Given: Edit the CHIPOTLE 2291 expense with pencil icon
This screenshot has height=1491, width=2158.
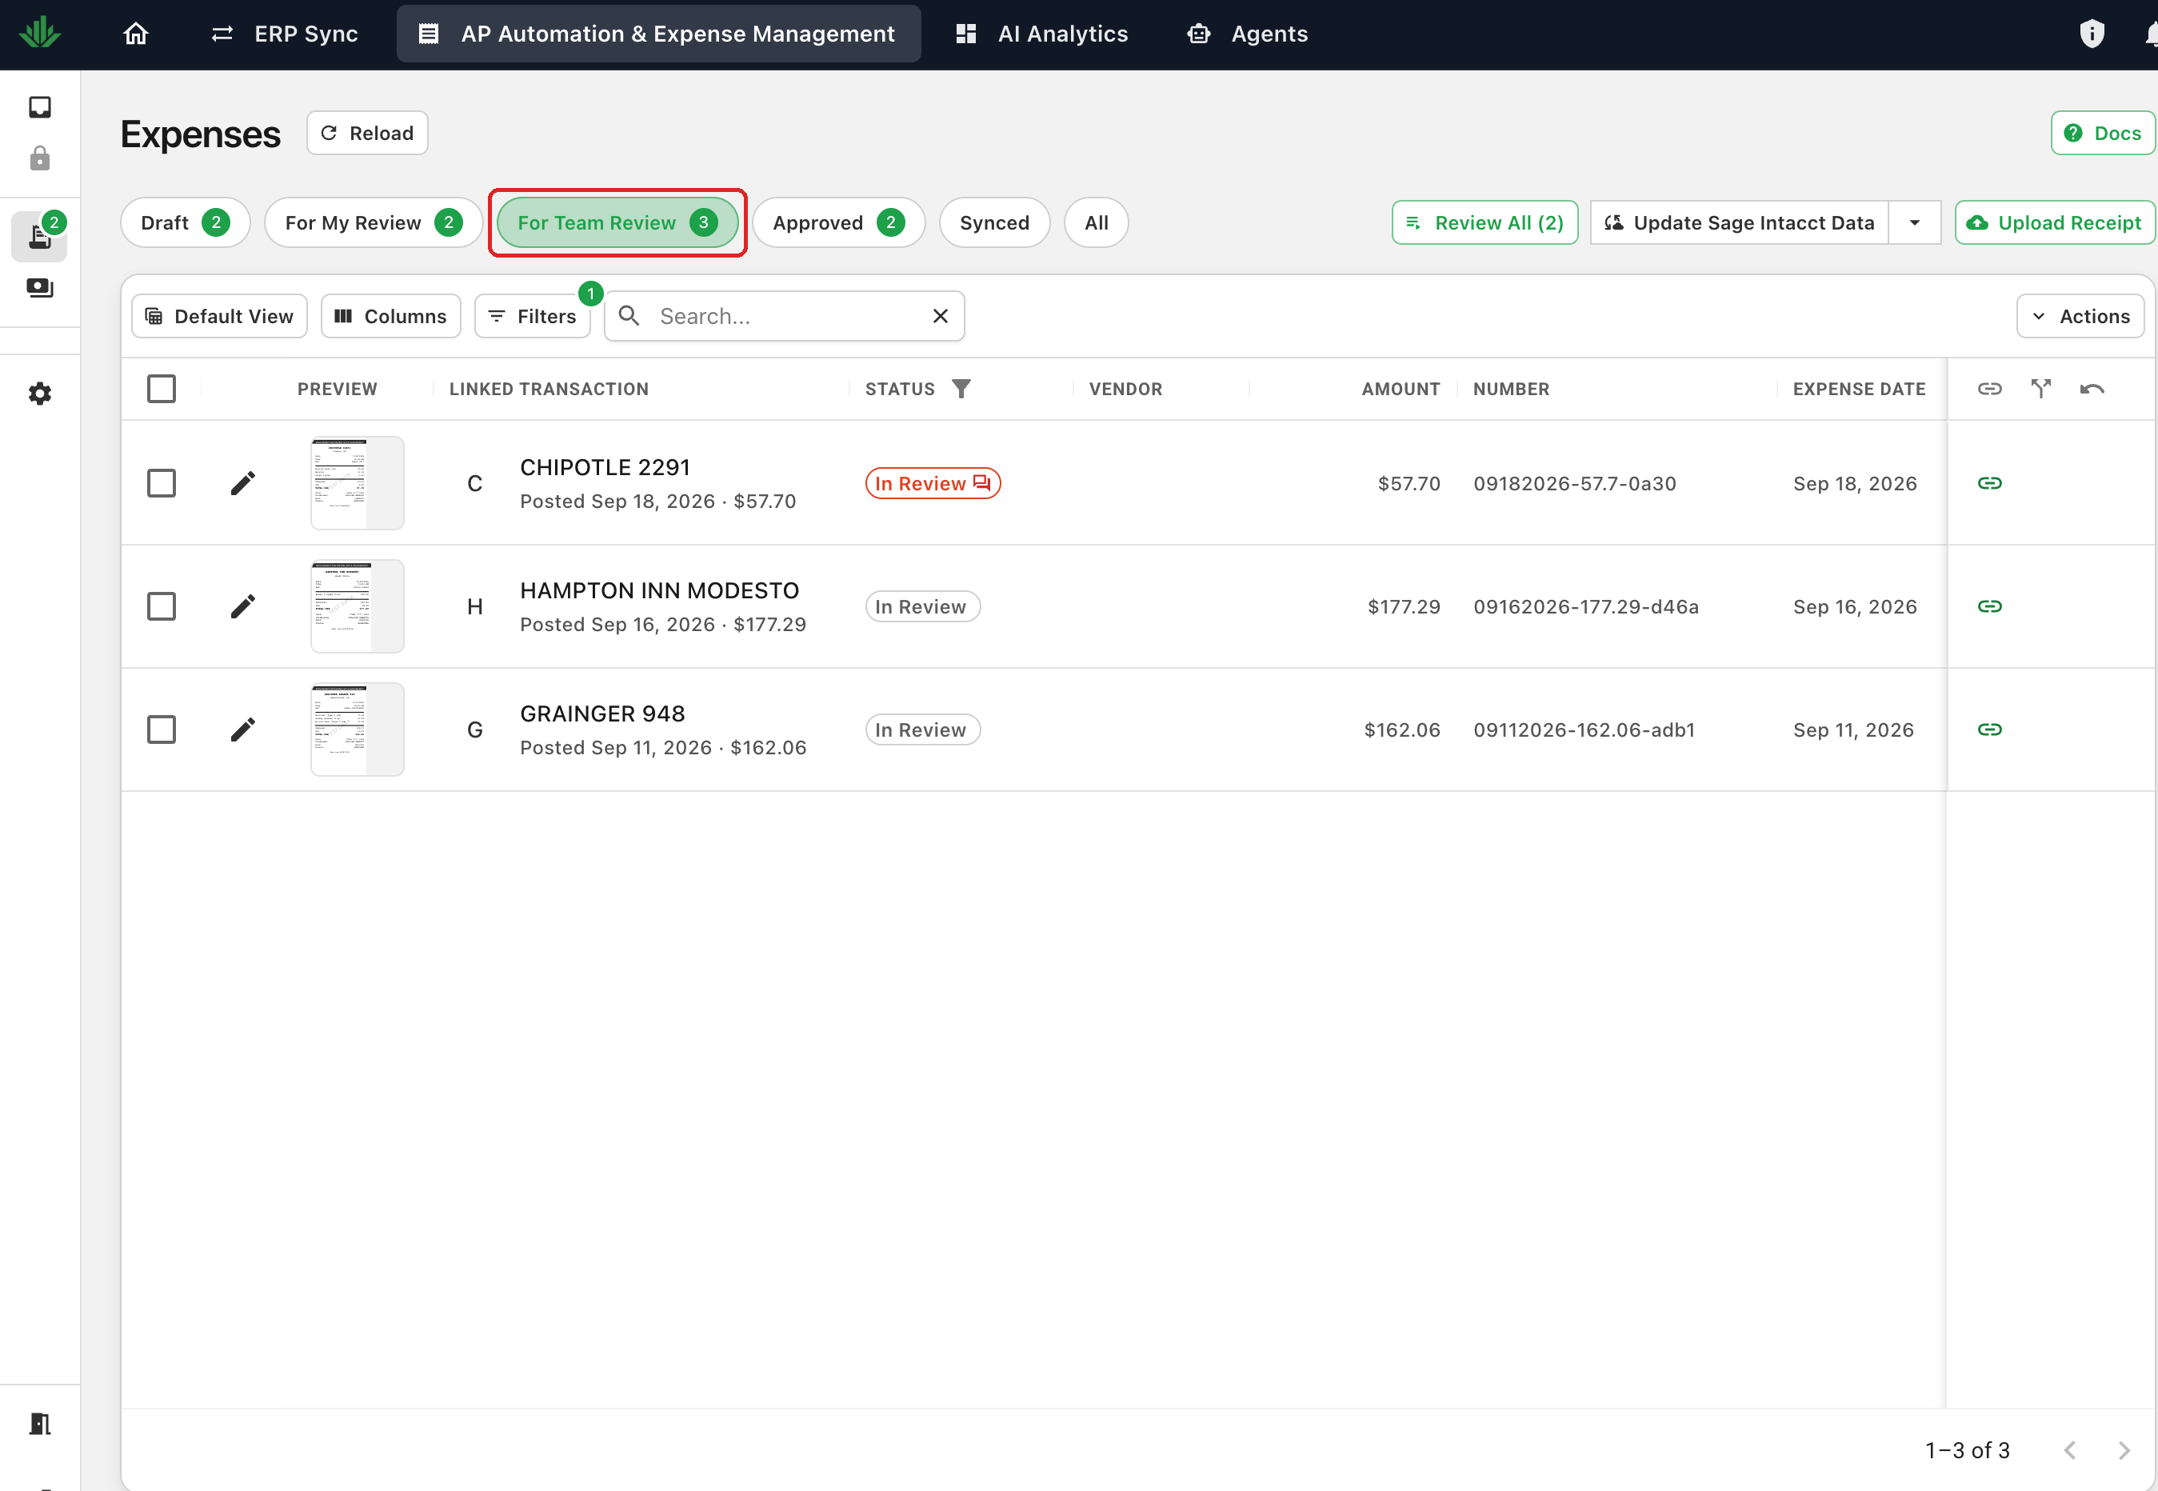Looking at the screenshot, I should [x=243, y=484].
